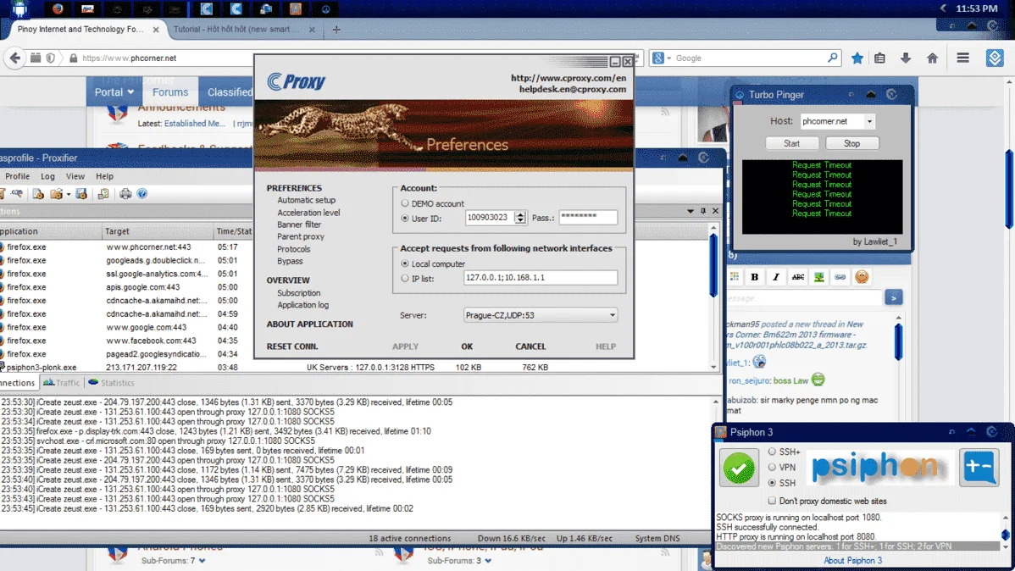This screenshot has width=1015, height=571.
Task: Open the Server dropdown Prague-CZ,UDP:53
Action: point(541,315)
